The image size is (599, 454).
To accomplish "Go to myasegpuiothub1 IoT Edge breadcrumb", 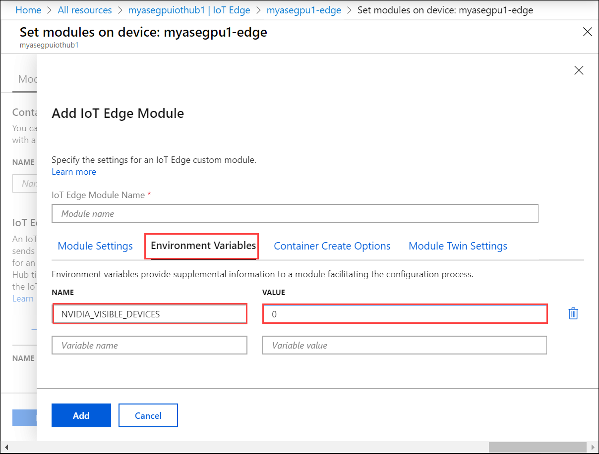I will tap(189, 10).
